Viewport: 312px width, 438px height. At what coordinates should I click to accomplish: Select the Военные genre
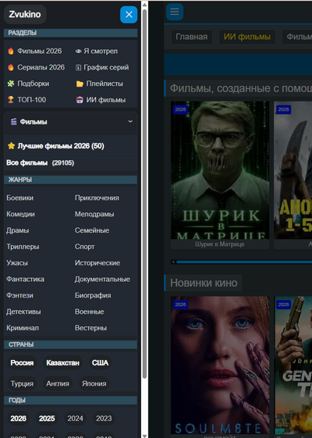(89, 312)
